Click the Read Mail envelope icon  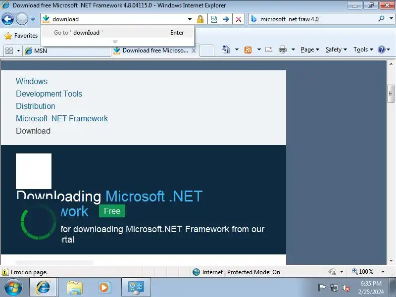pos(269,49)
